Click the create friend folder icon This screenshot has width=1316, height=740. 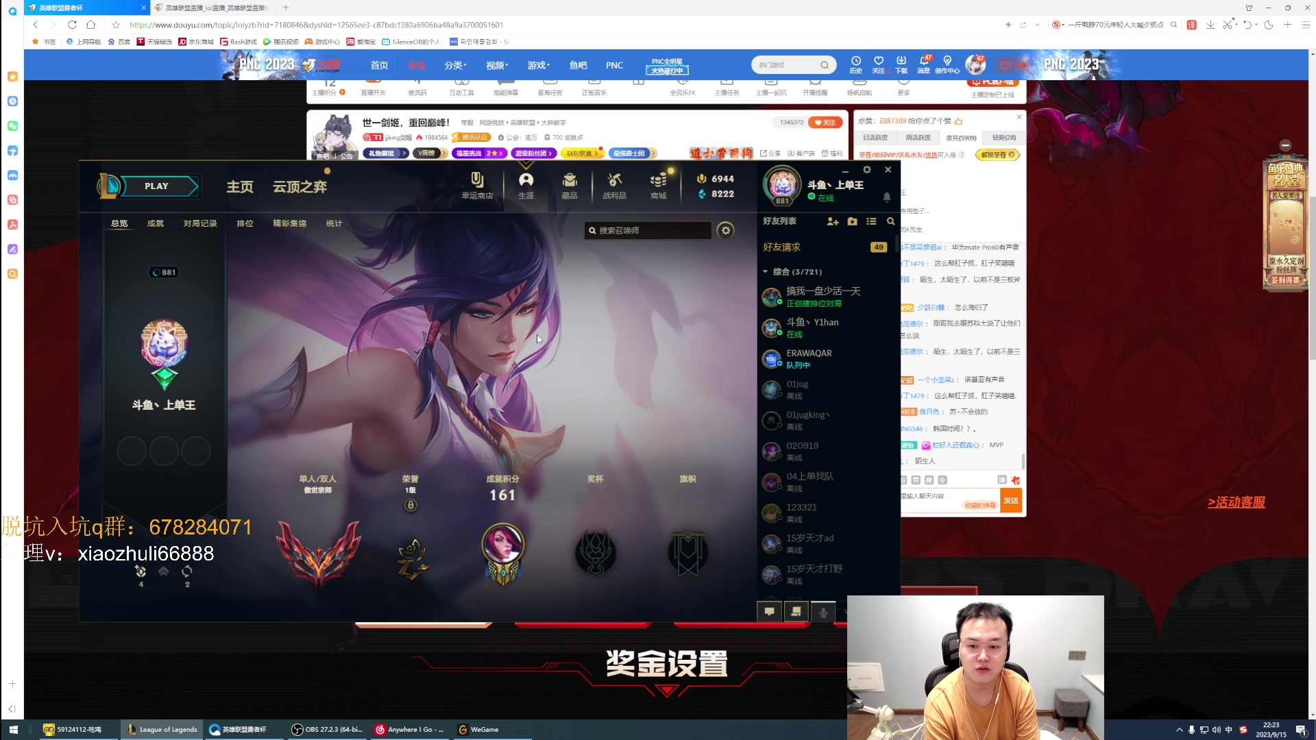click(x=852, y=221)
